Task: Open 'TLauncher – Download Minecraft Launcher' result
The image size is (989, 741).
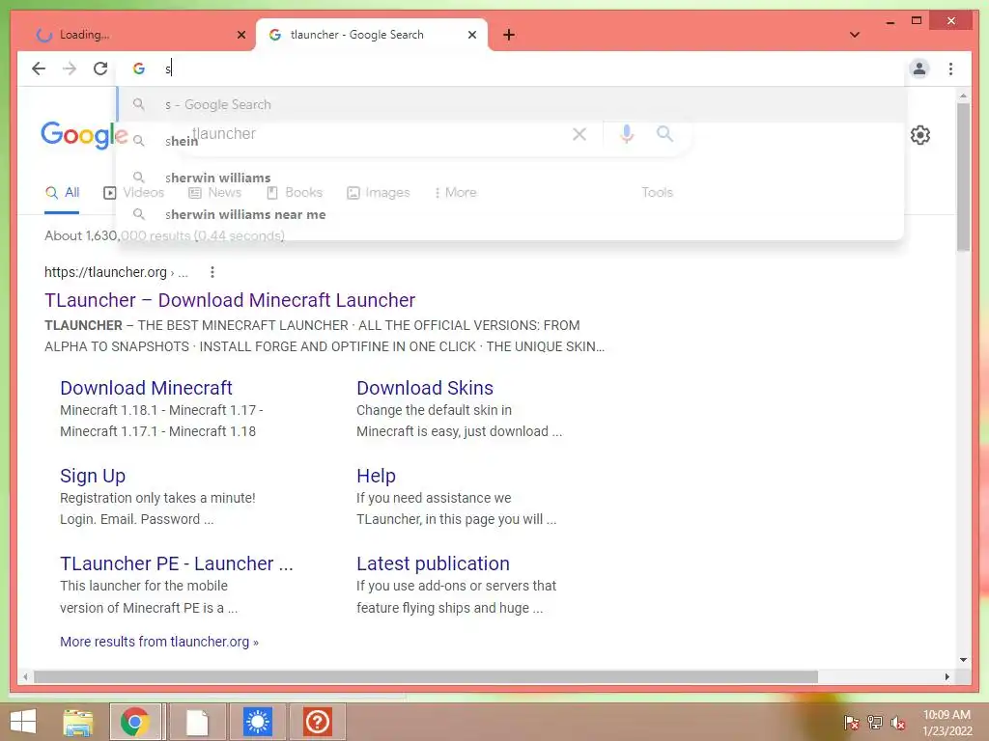Action: [230, 300]
